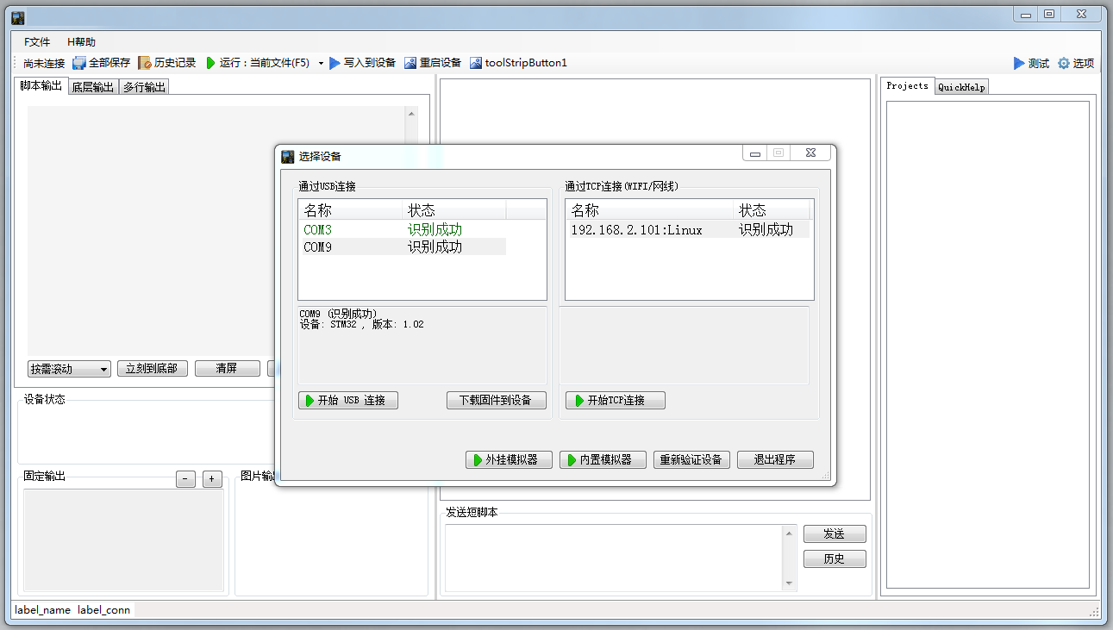Open the 按需滚动 scroll mode dropdown
This screenshot has width=1113, height=630.
pyautogui.click(x=69, y=369)
